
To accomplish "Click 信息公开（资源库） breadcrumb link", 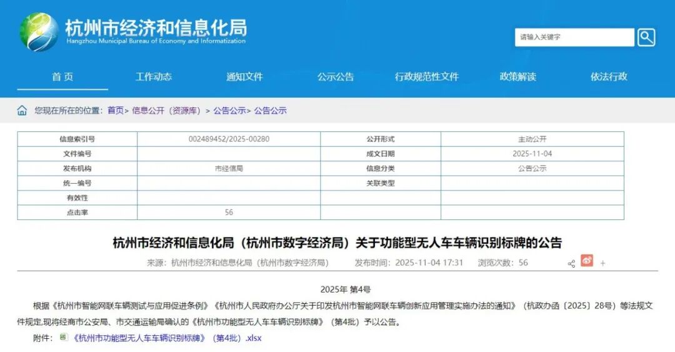I will [166, 111].
